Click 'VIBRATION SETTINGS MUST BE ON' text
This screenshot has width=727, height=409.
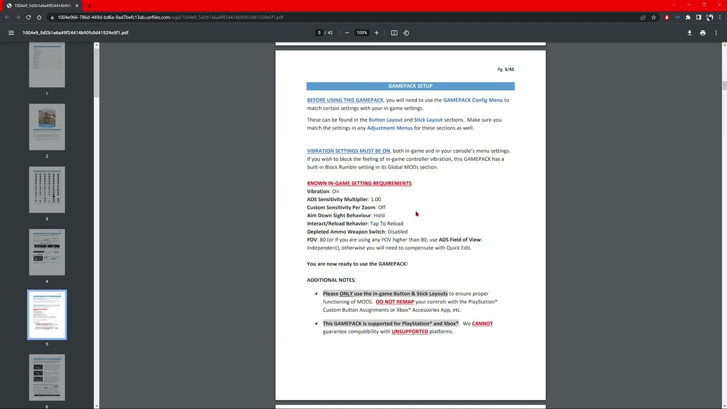tap(348, 151)
